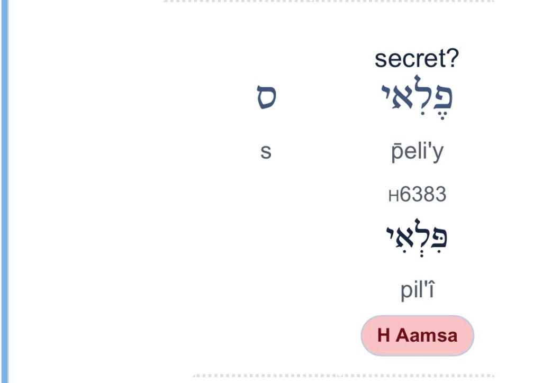Open the "H Aamsa" morphology badge
Image resolution: width=542 pixels, height=383 pixels.
[x=417, y=335]
